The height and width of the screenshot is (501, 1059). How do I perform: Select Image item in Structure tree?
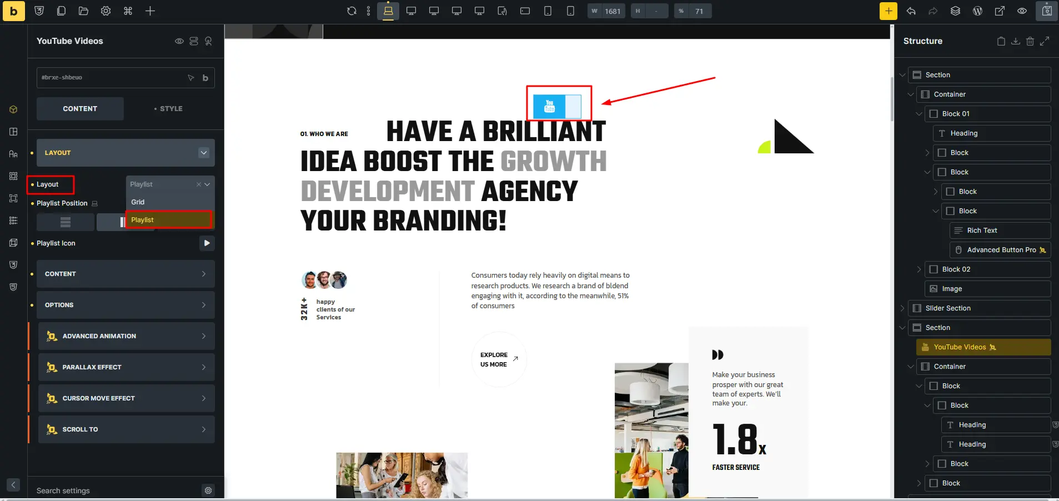(x=988, y=289)
